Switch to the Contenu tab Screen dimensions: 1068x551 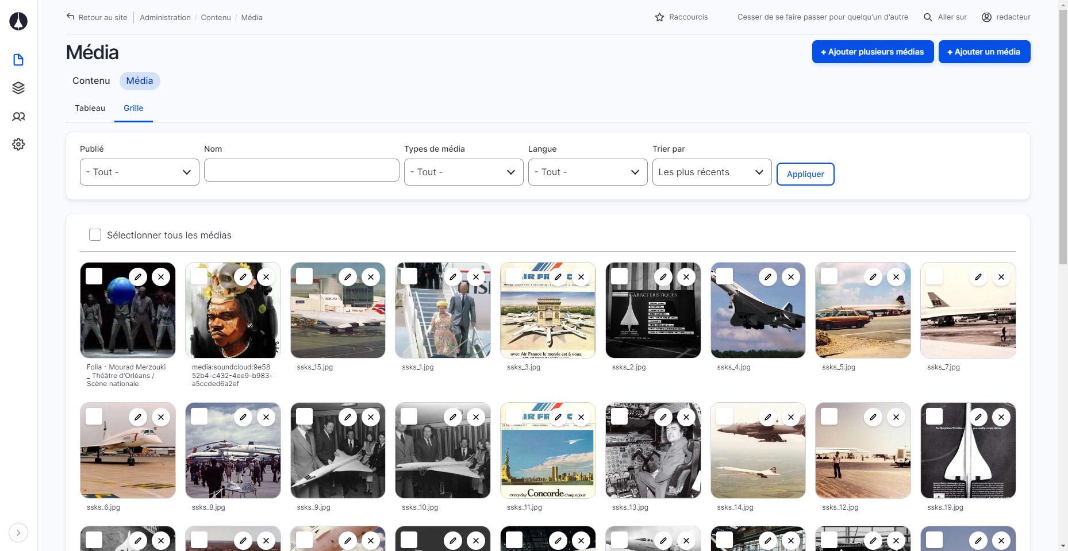pyautogui.click(x=91, y=81)
